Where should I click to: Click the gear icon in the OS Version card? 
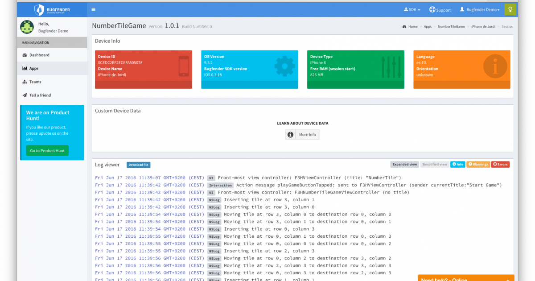point(284,66)
